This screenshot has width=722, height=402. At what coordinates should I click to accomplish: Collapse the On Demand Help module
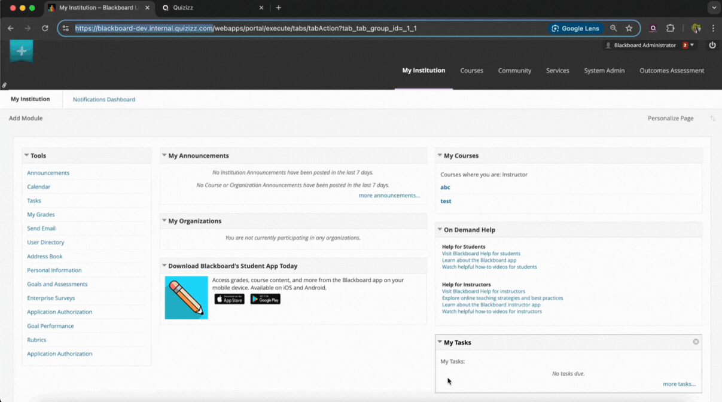click(x=440, y=230)
